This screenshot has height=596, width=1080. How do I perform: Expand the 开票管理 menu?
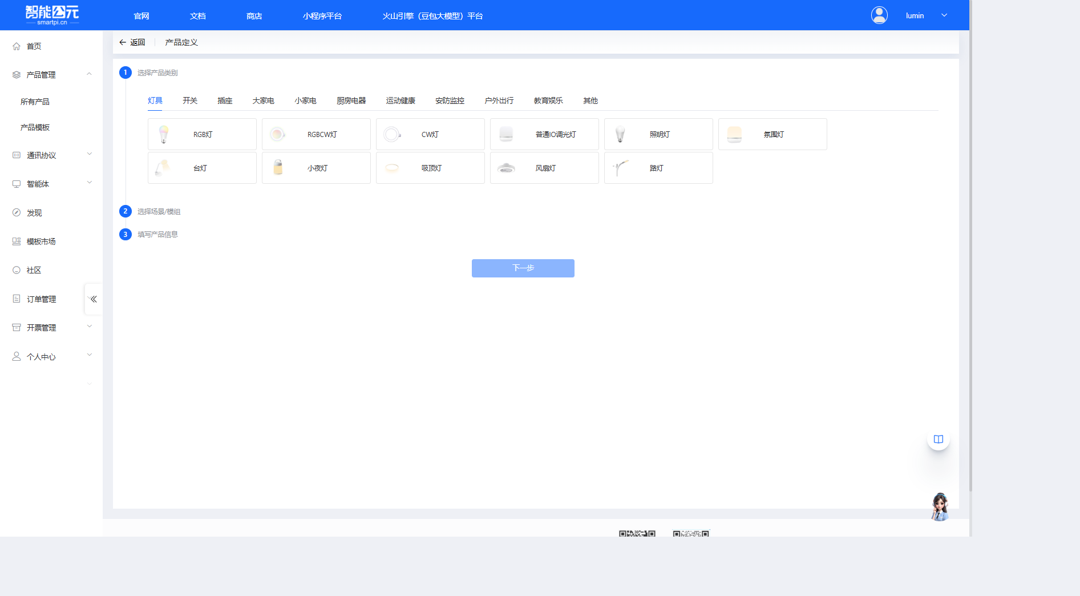tap(89, 327)
